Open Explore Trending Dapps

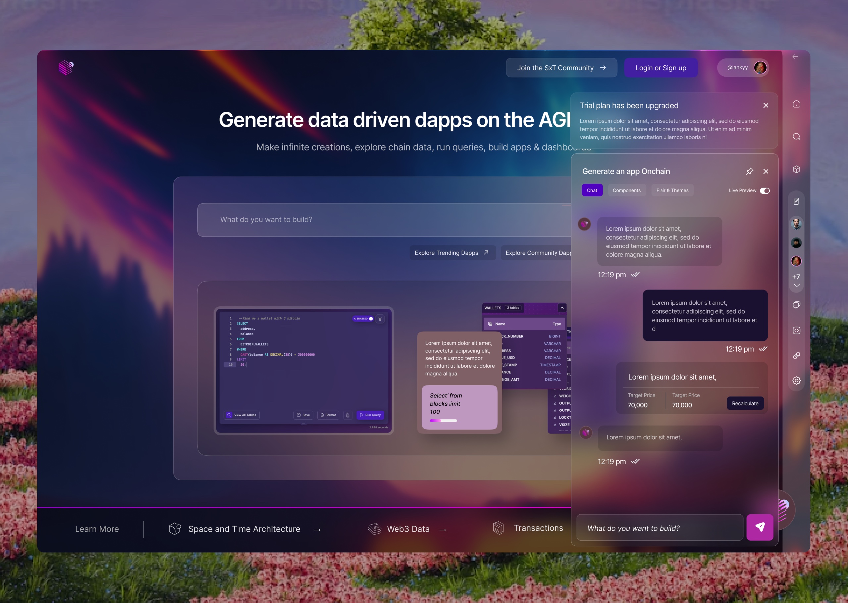click(452, 253)
